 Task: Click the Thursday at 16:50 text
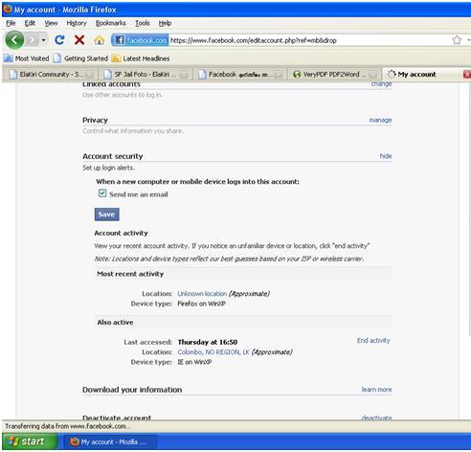tap(208, 342)
